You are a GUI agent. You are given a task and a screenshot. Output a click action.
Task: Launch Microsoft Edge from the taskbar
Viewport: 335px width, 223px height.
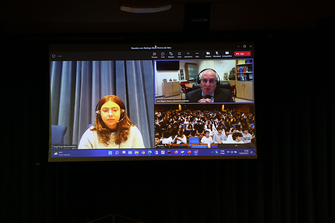coord(150,153)
